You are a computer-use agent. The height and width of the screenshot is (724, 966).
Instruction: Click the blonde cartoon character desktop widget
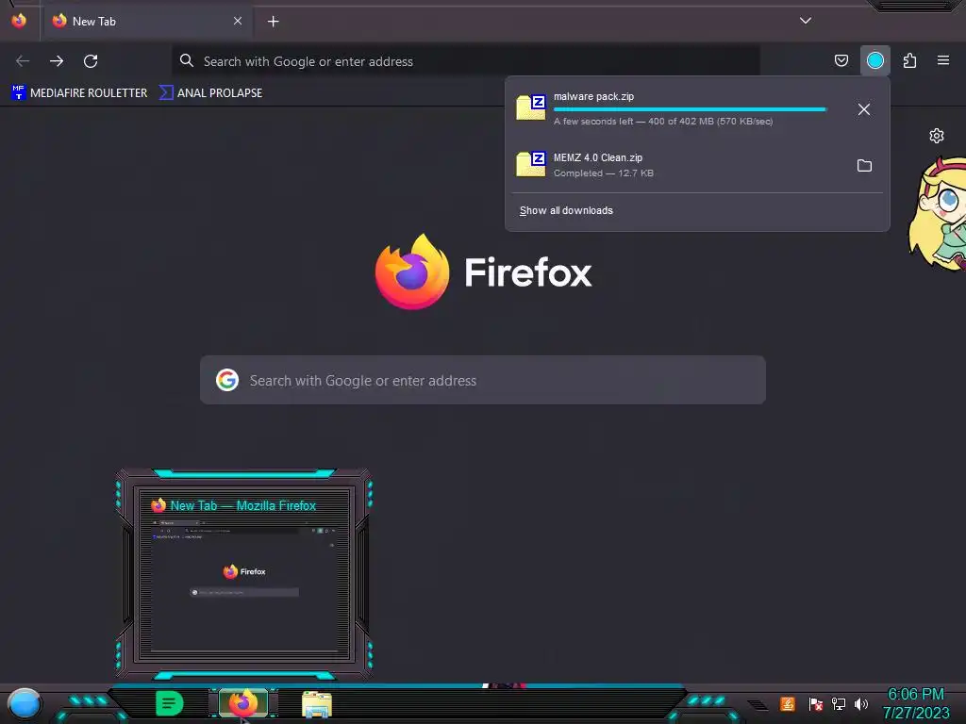coord(937,214)
